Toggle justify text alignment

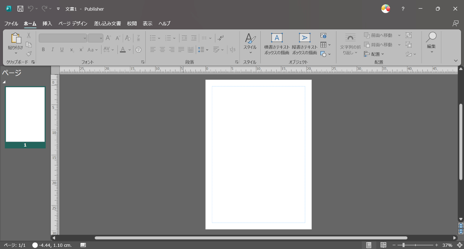coord(181,50)
